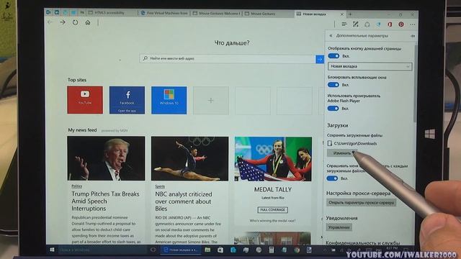Click the "Управление" notifications button
This screenshot has width=461, height=259.
click(x=339, y=227)
